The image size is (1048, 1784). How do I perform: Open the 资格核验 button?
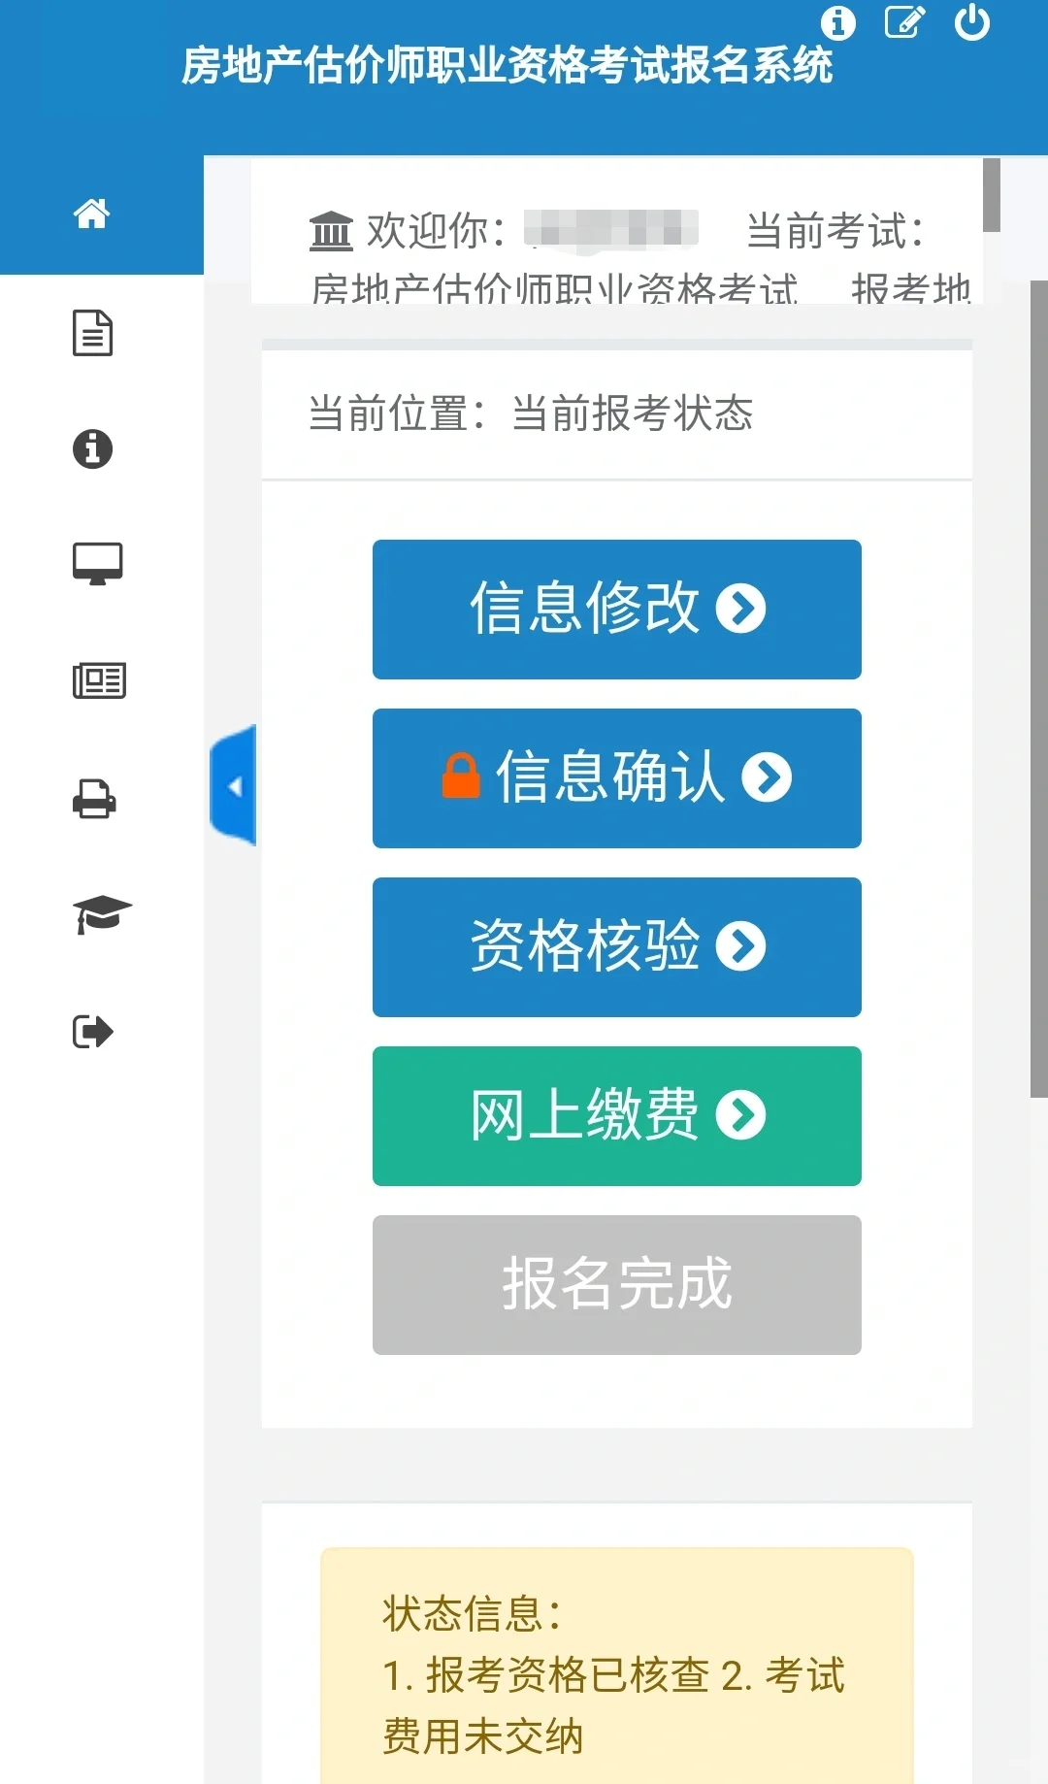tap(617, 947)
